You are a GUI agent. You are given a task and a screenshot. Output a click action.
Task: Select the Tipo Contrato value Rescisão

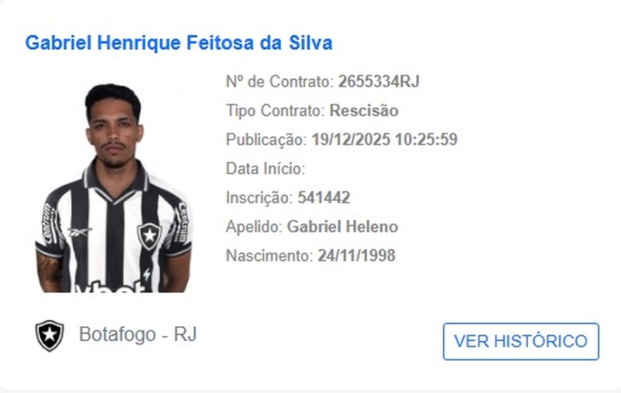(364, 110)
